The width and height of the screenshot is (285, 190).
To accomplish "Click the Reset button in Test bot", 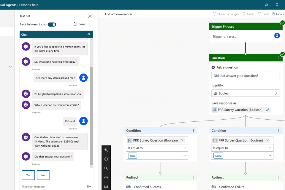I will (x=80, y=24).
